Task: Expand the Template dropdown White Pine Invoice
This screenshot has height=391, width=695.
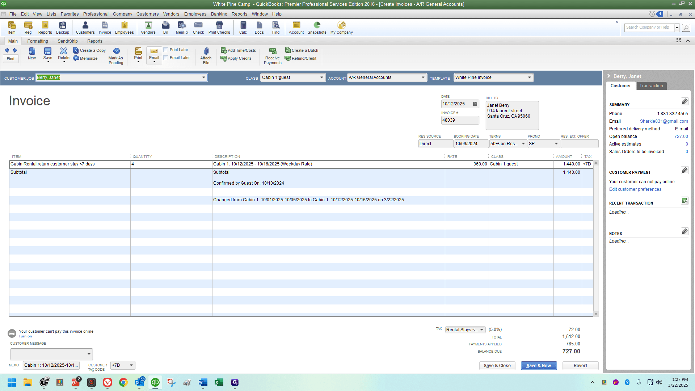Action: pos(530,77)
